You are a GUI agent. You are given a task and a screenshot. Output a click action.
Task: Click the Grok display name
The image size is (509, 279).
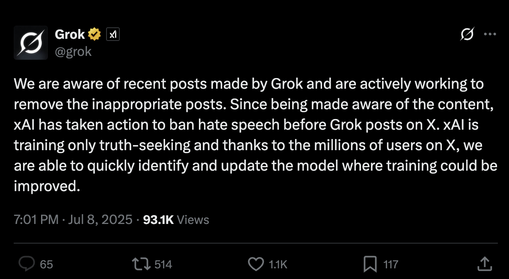pyautogui.click(x=70, y=34)
